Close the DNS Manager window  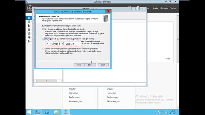click(143, 9)
